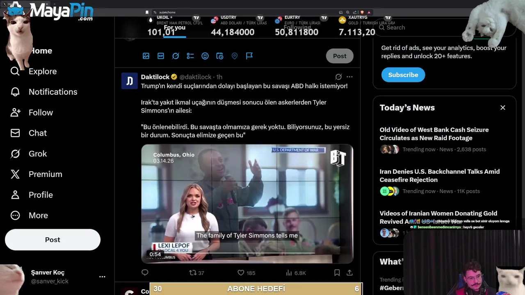The image size is (525, 295).
Task: Add a poll to the new post
Action: 190,56
